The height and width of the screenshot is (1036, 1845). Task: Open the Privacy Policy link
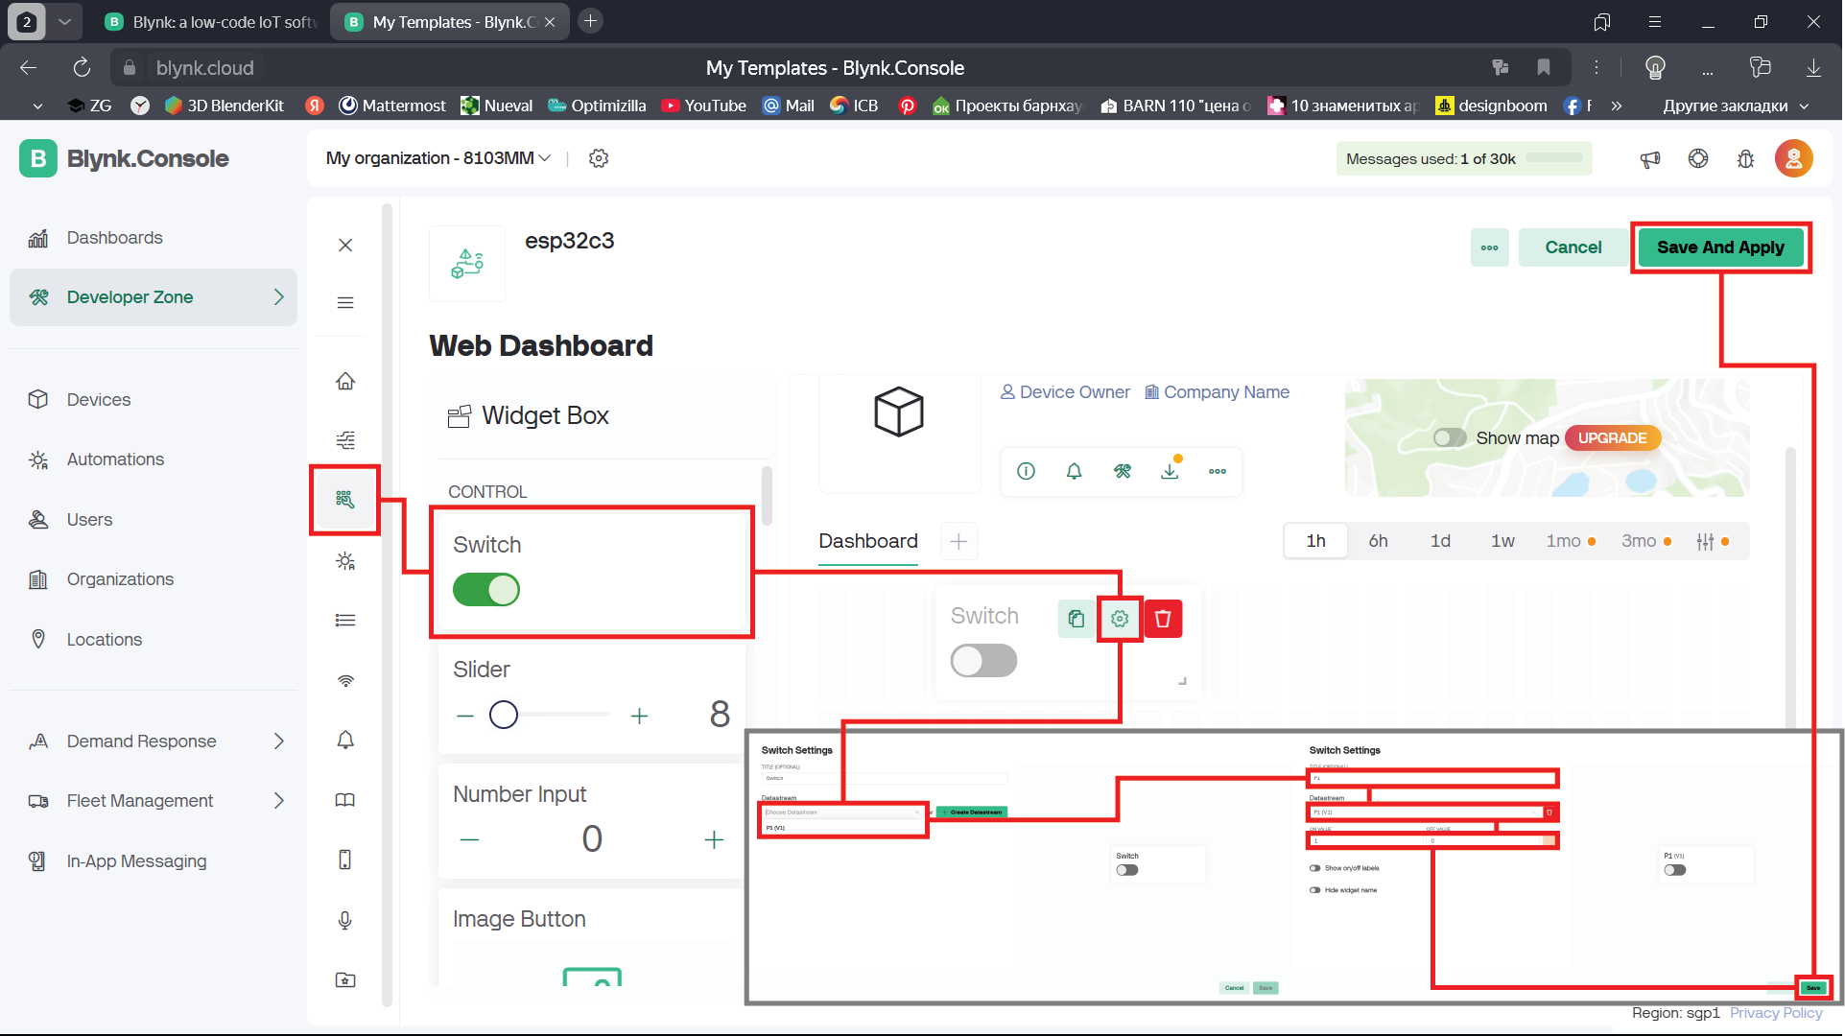pyautogui.click(x=1776, y=1013)
